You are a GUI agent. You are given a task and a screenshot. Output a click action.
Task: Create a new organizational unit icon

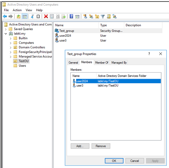coord(97,16)
